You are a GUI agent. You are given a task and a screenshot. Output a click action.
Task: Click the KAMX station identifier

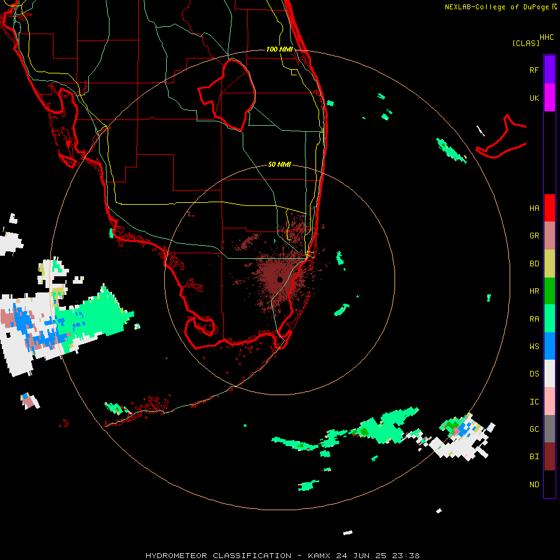(319, 556)
